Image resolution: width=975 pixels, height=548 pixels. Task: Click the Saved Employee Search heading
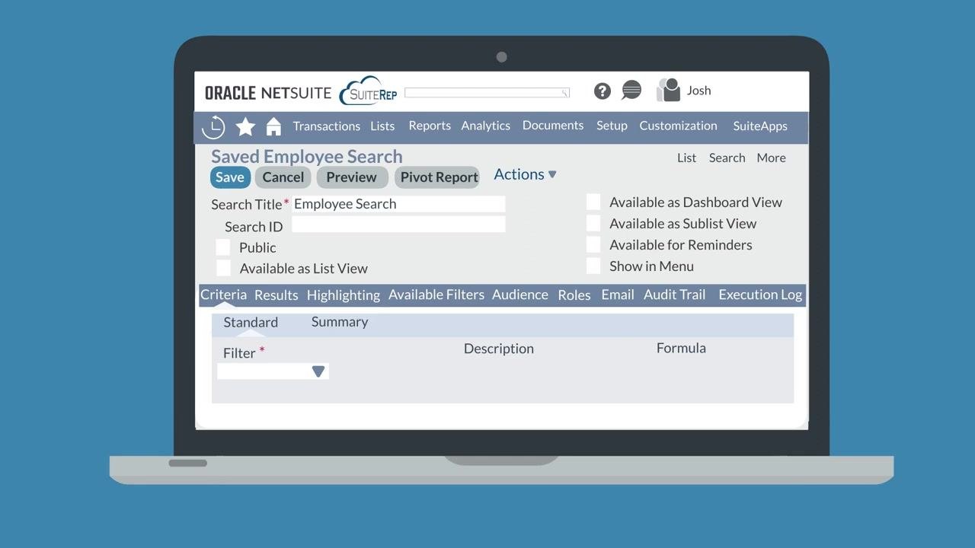coord(307,156)
